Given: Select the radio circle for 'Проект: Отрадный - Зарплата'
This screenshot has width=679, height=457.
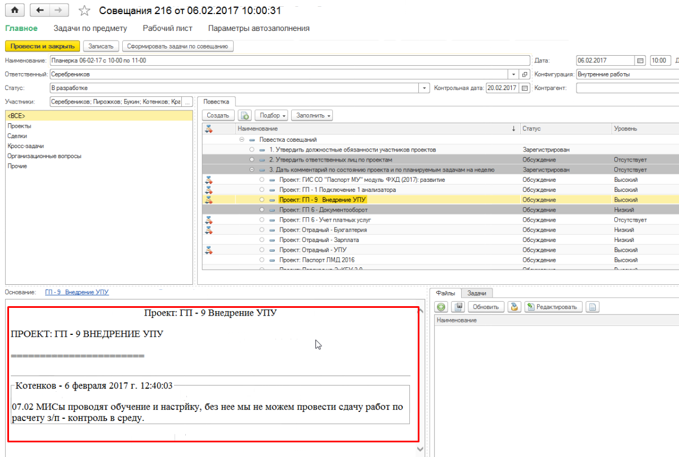Looking at the screenshot, I should click(x=262, y=240).
